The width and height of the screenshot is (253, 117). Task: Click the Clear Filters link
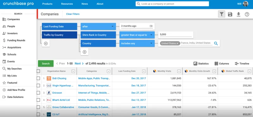73,14
